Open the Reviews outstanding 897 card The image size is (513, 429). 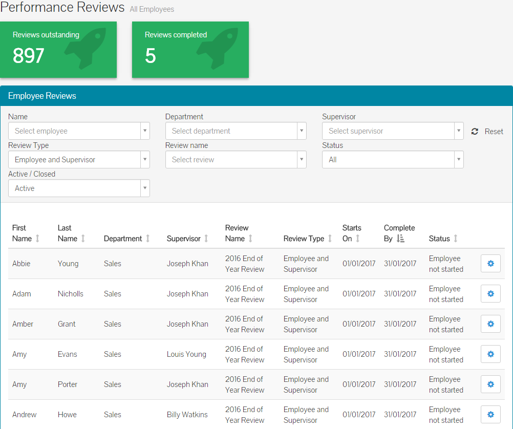click(x=58, y=50)
